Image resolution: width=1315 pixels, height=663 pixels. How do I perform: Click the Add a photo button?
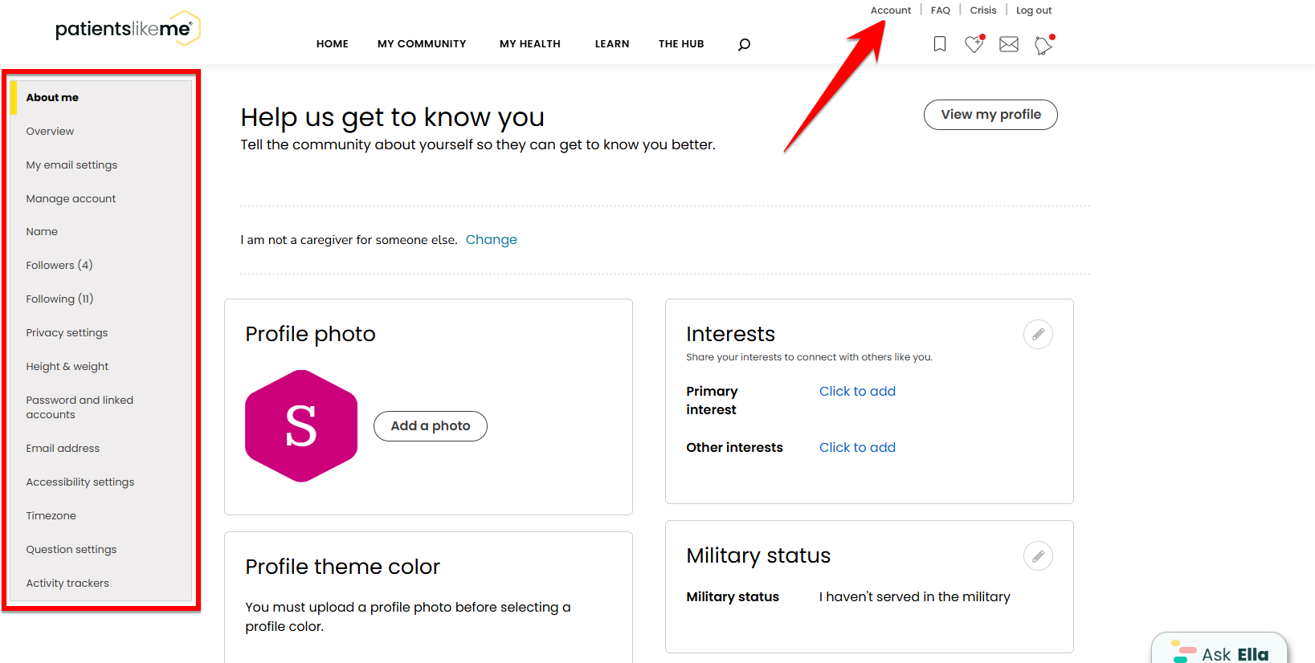[x=431, y=426]
